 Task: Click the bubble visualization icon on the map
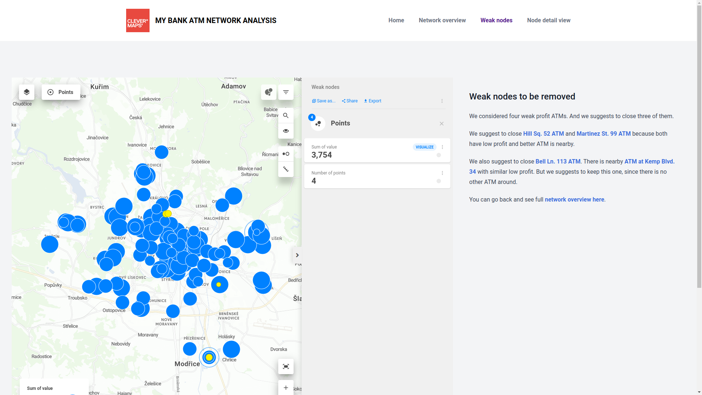pyautogui.click(x=269, y=92)
